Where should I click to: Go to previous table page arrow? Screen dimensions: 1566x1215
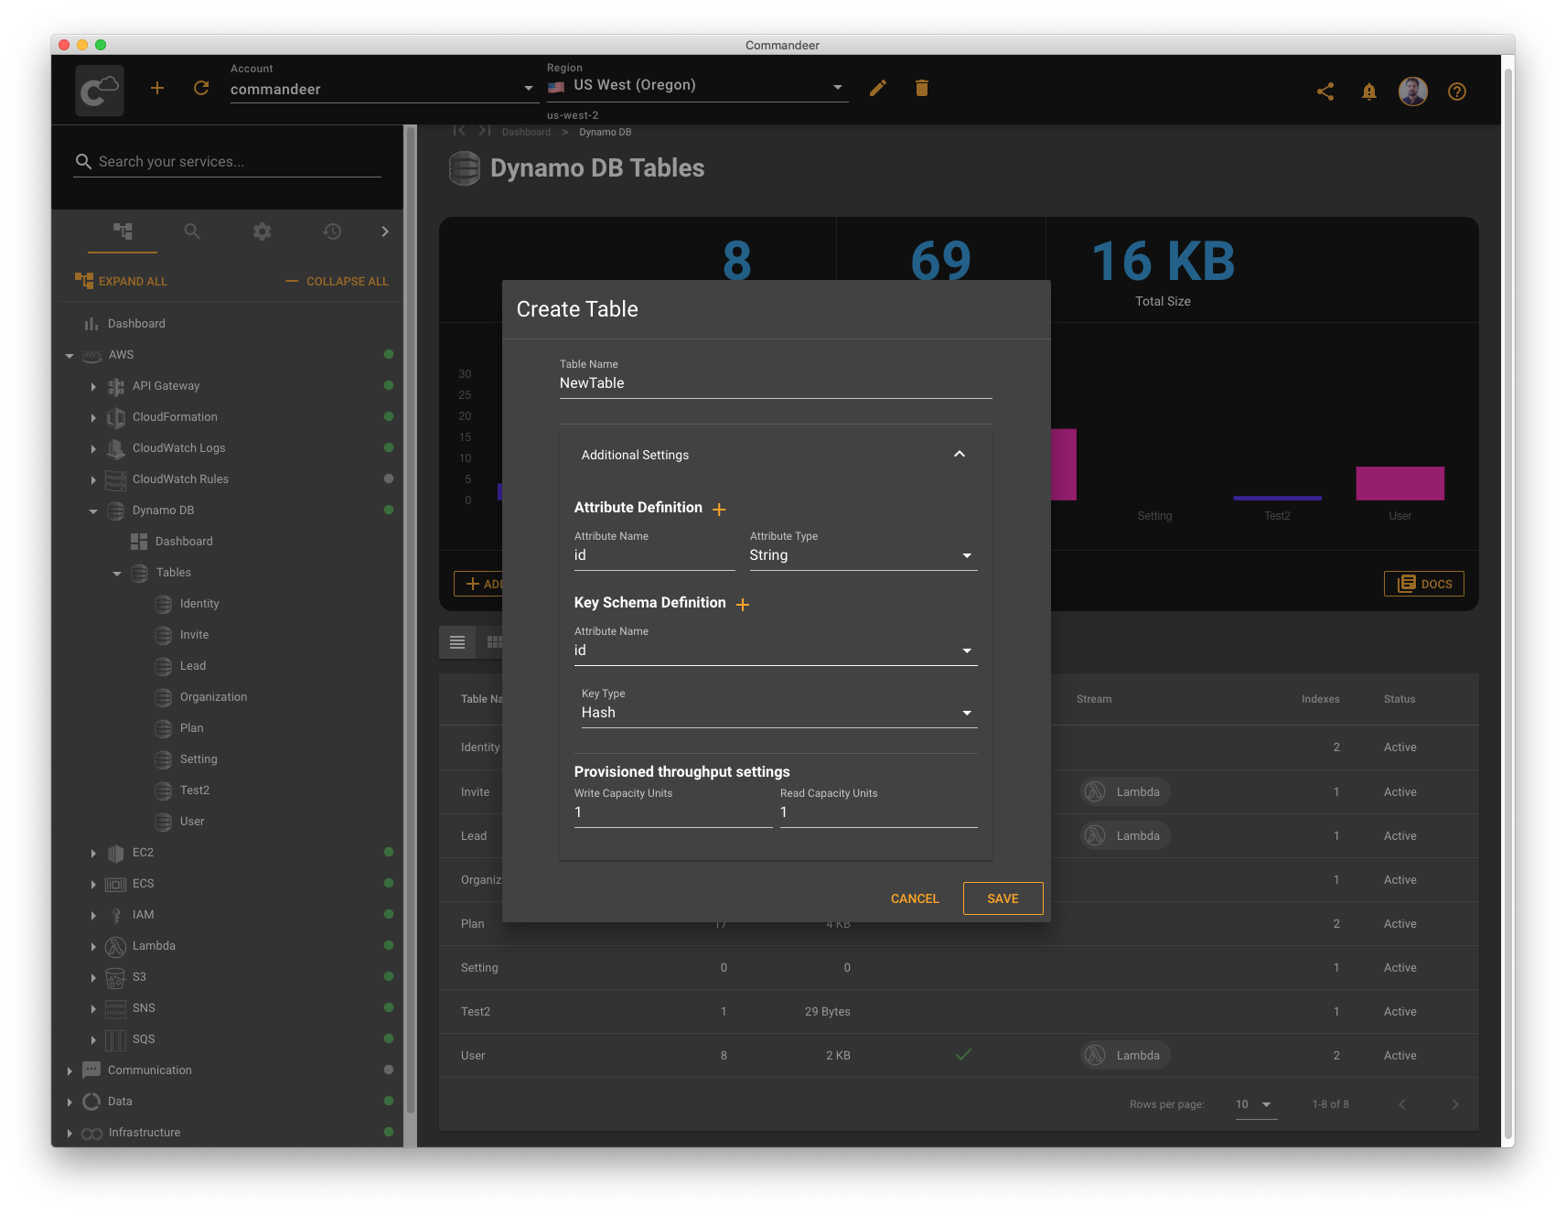[1402, 1104]
